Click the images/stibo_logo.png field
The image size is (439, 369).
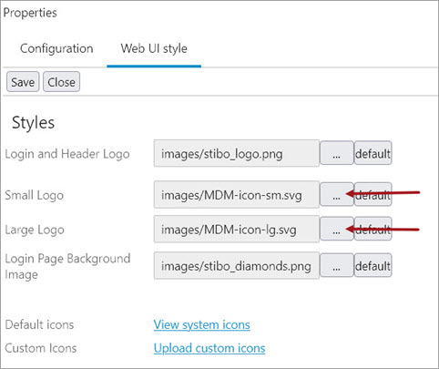coord(237,153)
